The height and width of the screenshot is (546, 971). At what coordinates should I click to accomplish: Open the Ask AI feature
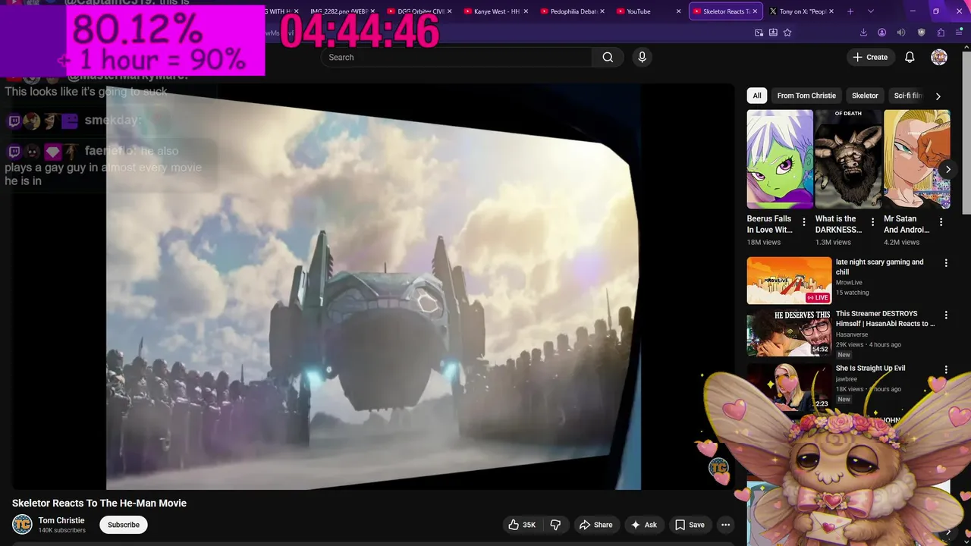click(643, 525)
